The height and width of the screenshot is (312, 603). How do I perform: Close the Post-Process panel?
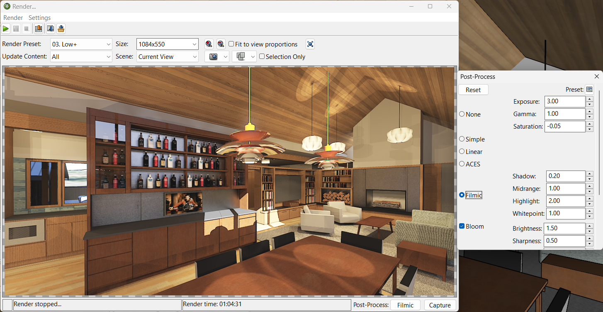tap(597, 76)
